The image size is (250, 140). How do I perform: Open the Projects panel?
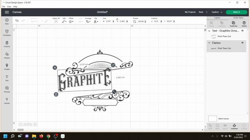click(x=7, y=44)
